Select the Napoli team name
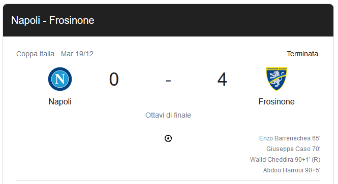The width and height of the screenshot is (338, 184). 60,101
